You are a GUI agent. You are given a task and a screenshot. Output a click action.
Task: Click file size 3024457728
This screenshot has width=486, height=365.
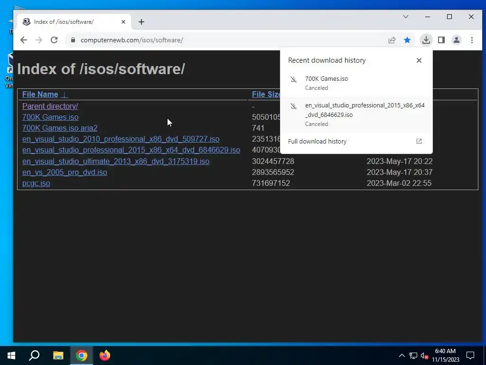click(273, 162)
